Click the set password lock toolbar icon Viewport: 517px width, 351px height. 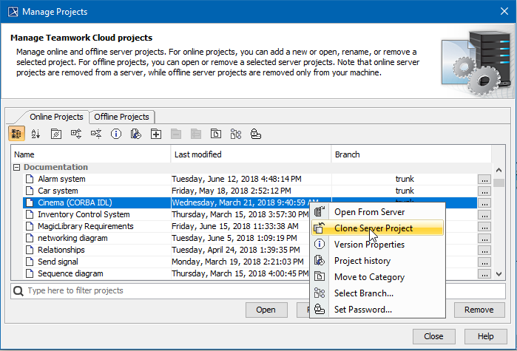point(256,134)
